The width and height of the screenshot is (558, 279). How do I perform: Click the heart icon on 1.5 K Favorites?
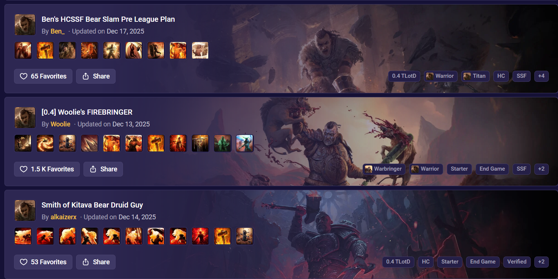24,169
